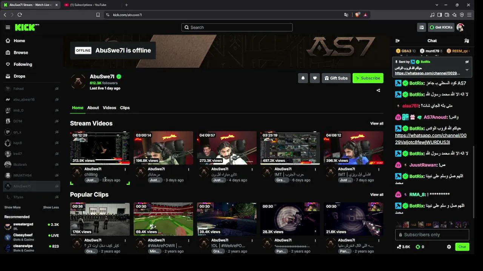
Task: Focus the Kick search box
Action: pos(237,27)
